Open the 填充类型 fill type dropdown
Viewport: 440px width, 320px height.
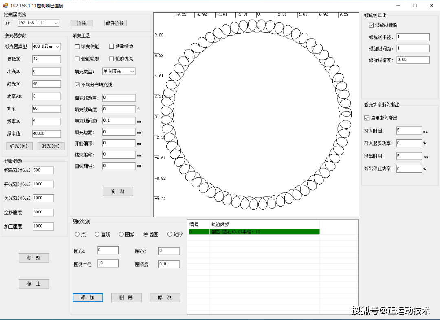132,72
